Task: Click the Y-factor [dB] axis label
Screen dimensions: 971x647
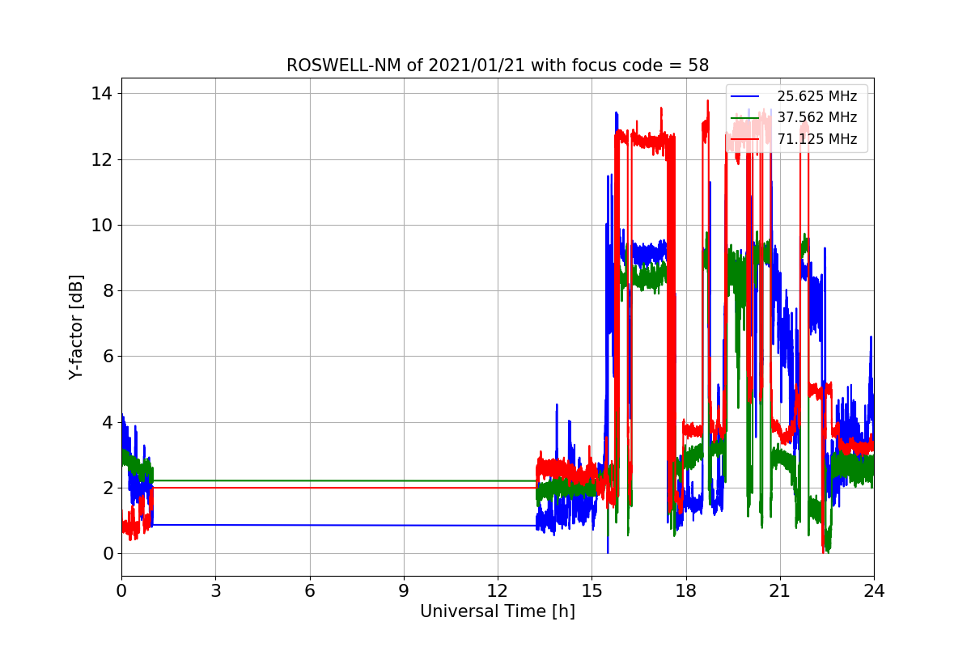Action: coord(76,327)
